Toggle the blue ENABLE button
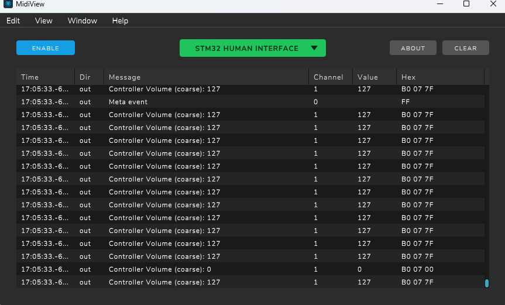Image resolution: width=505 pixels, height=305 pixels. 46,48
